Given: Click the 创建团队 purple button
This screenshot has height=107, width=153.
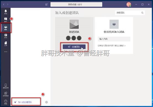Looking at the screenshot, I should pyautogui.click(x=74, y=47).
